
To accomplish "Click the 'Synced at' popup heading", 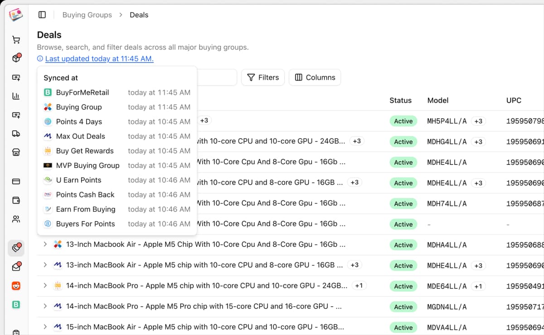I will (x=61, y=78).
